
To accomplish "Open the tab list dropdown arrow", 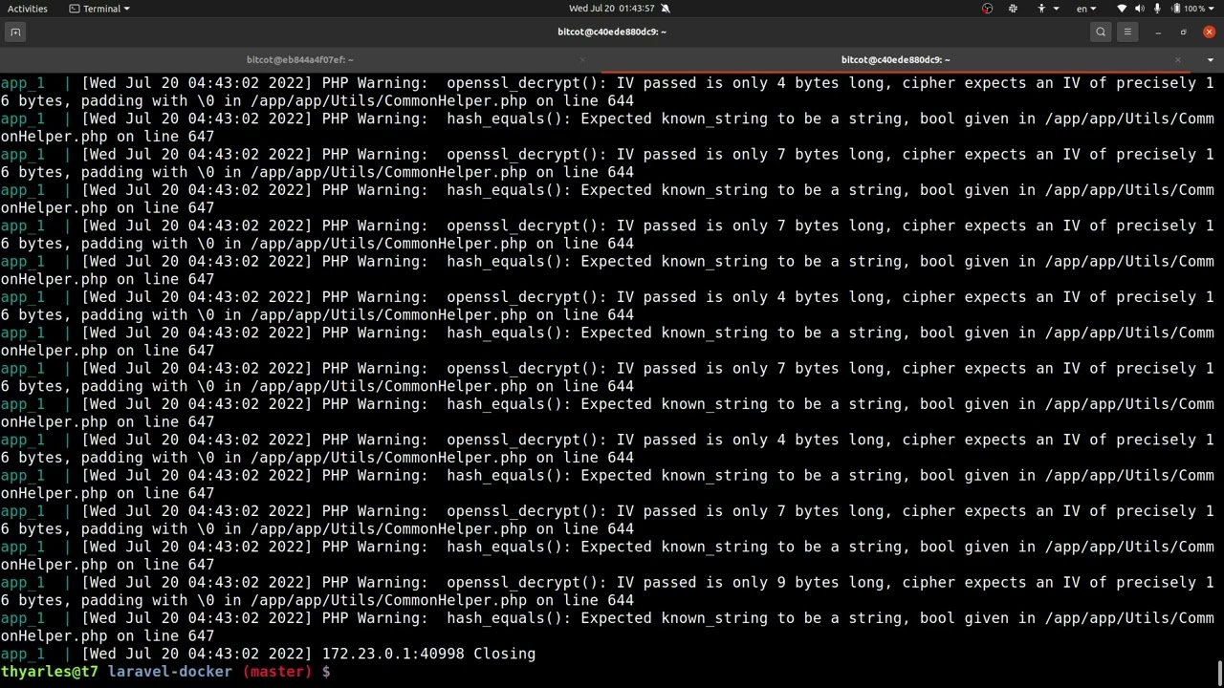I will [x=1212, y=60].
